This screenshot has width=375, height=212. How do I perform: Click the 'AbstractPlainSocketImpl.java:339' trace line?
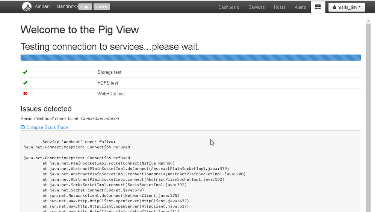[136, 169]
